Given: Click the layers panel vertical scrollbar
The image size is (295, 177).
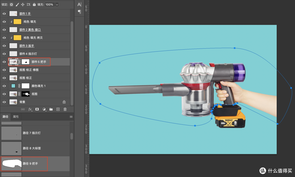Looking at the screenshot, I should tap(72, 63).
